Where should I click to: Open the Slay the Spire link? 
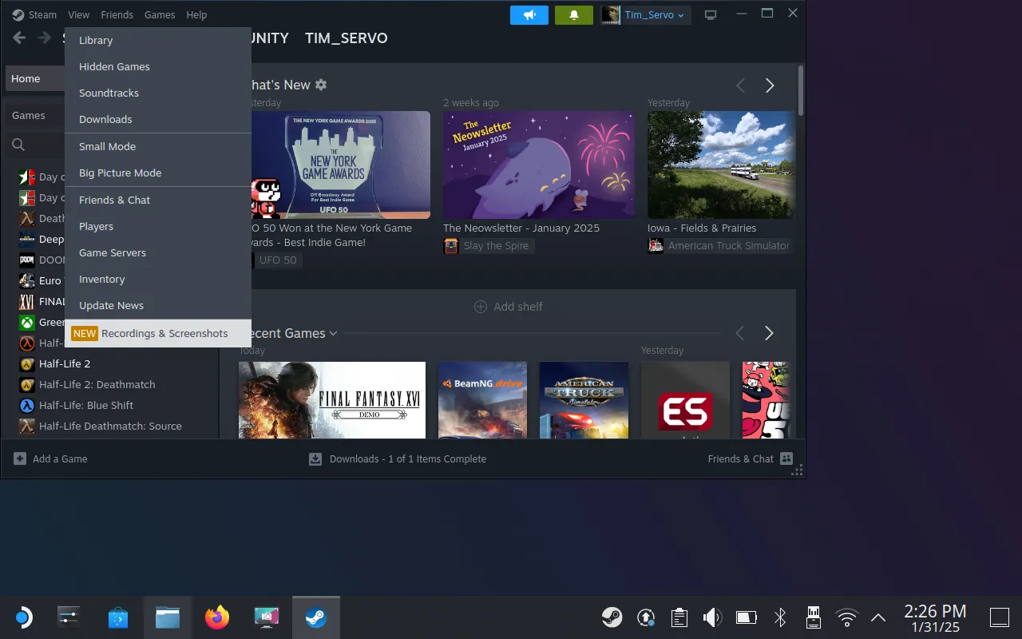click(488, 245)
